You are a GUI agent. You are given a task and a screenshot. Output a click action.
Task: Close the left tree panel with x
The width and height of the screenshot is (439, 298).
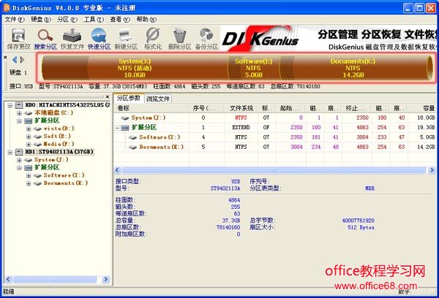tap(108, 96)
